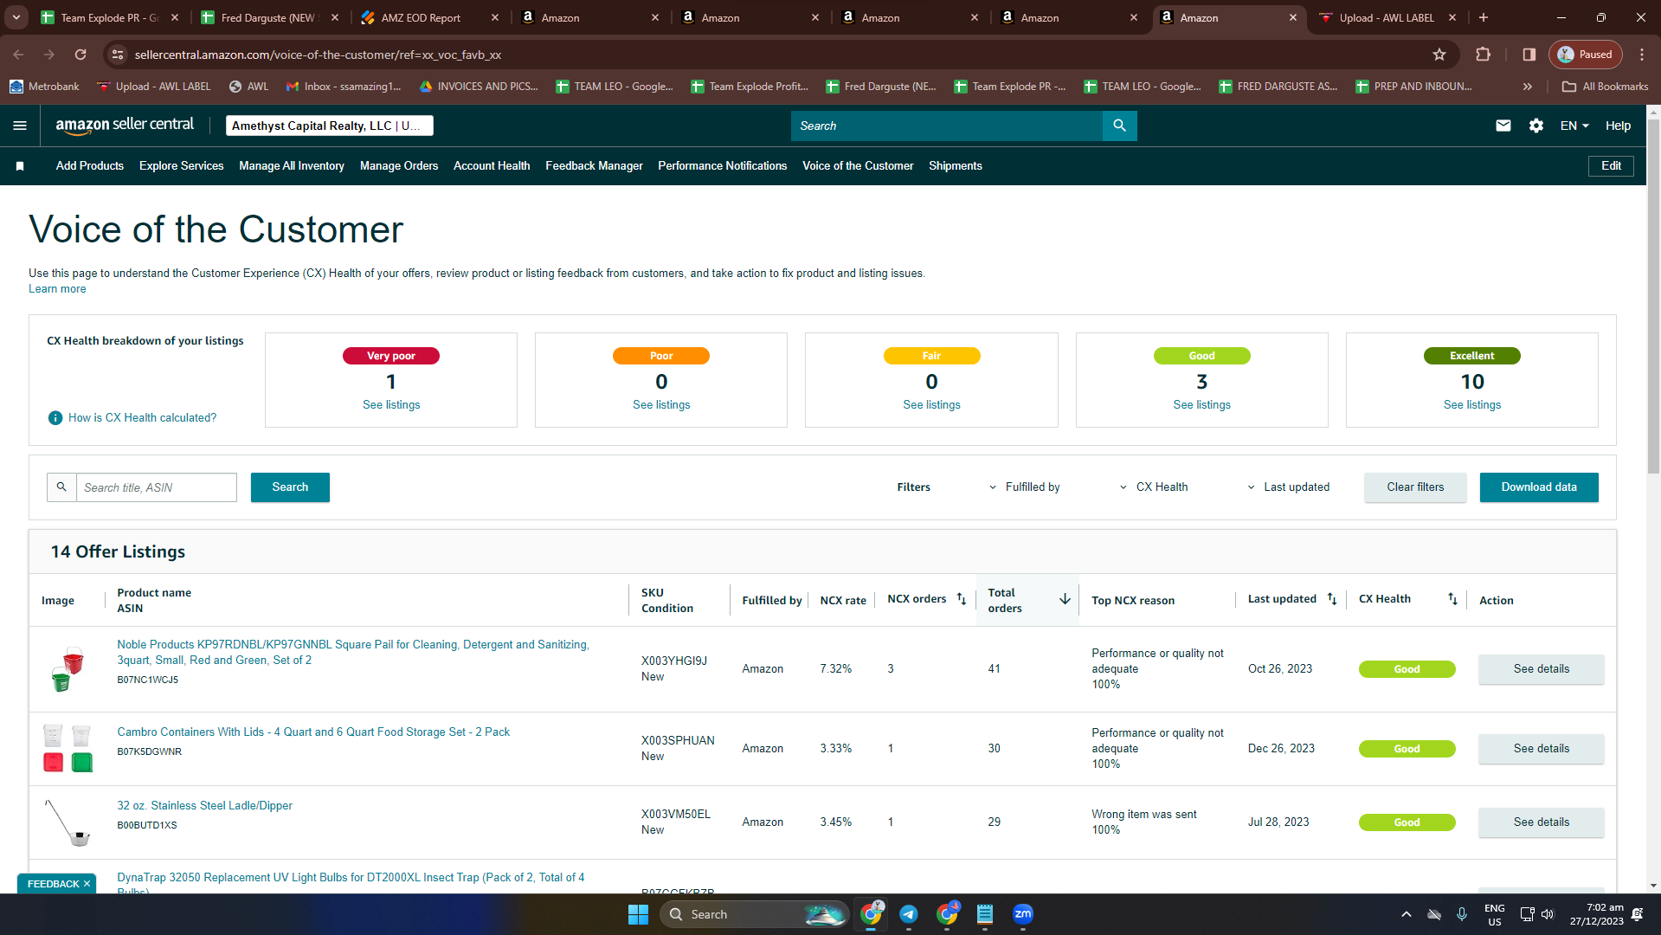Click the Download data button
The image size is (1661, 935).
click(1539, 487)
